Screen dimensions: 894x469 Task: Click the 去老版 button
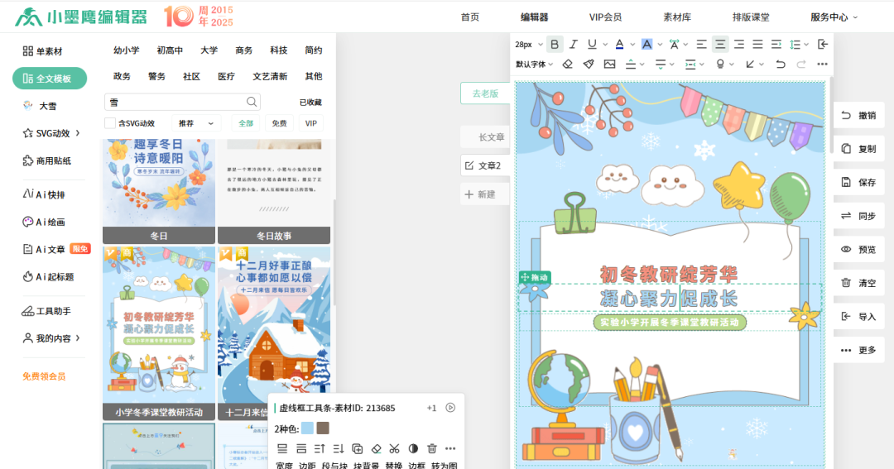coord(485,93)
